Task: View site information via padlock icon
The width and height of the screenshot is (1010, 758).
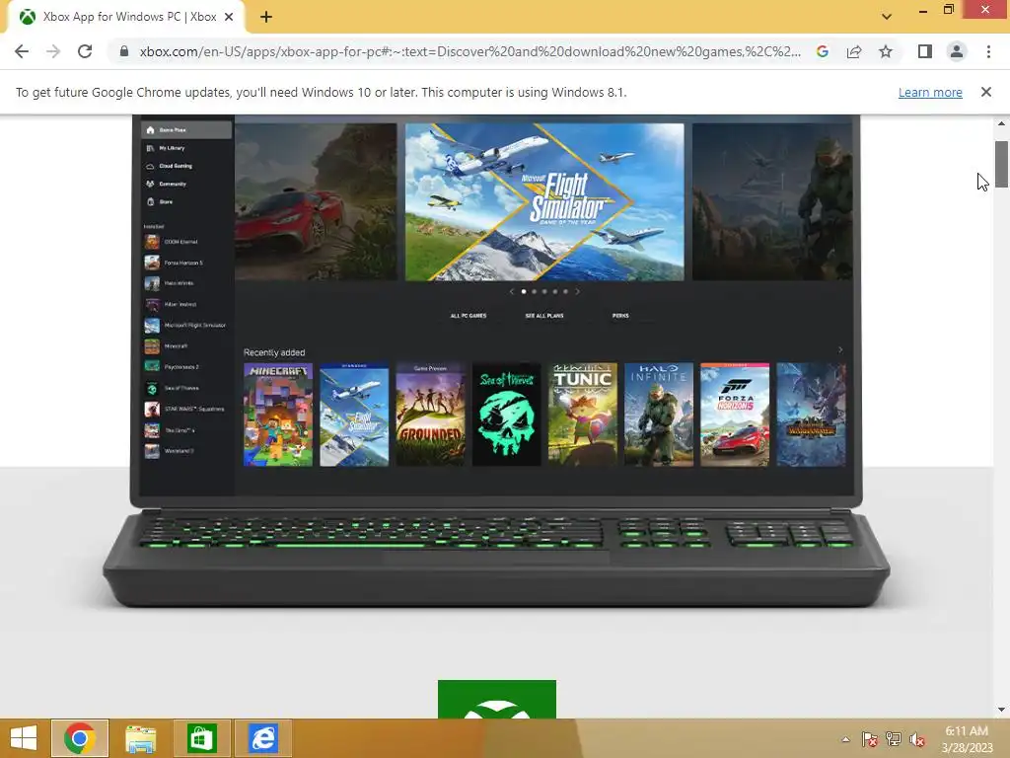Action: 124,51
